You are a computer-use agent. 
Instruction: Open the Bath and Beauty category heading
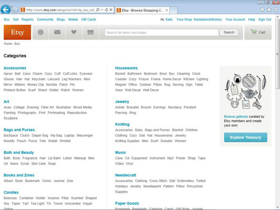pyautogui.click(x=19, y=152)
